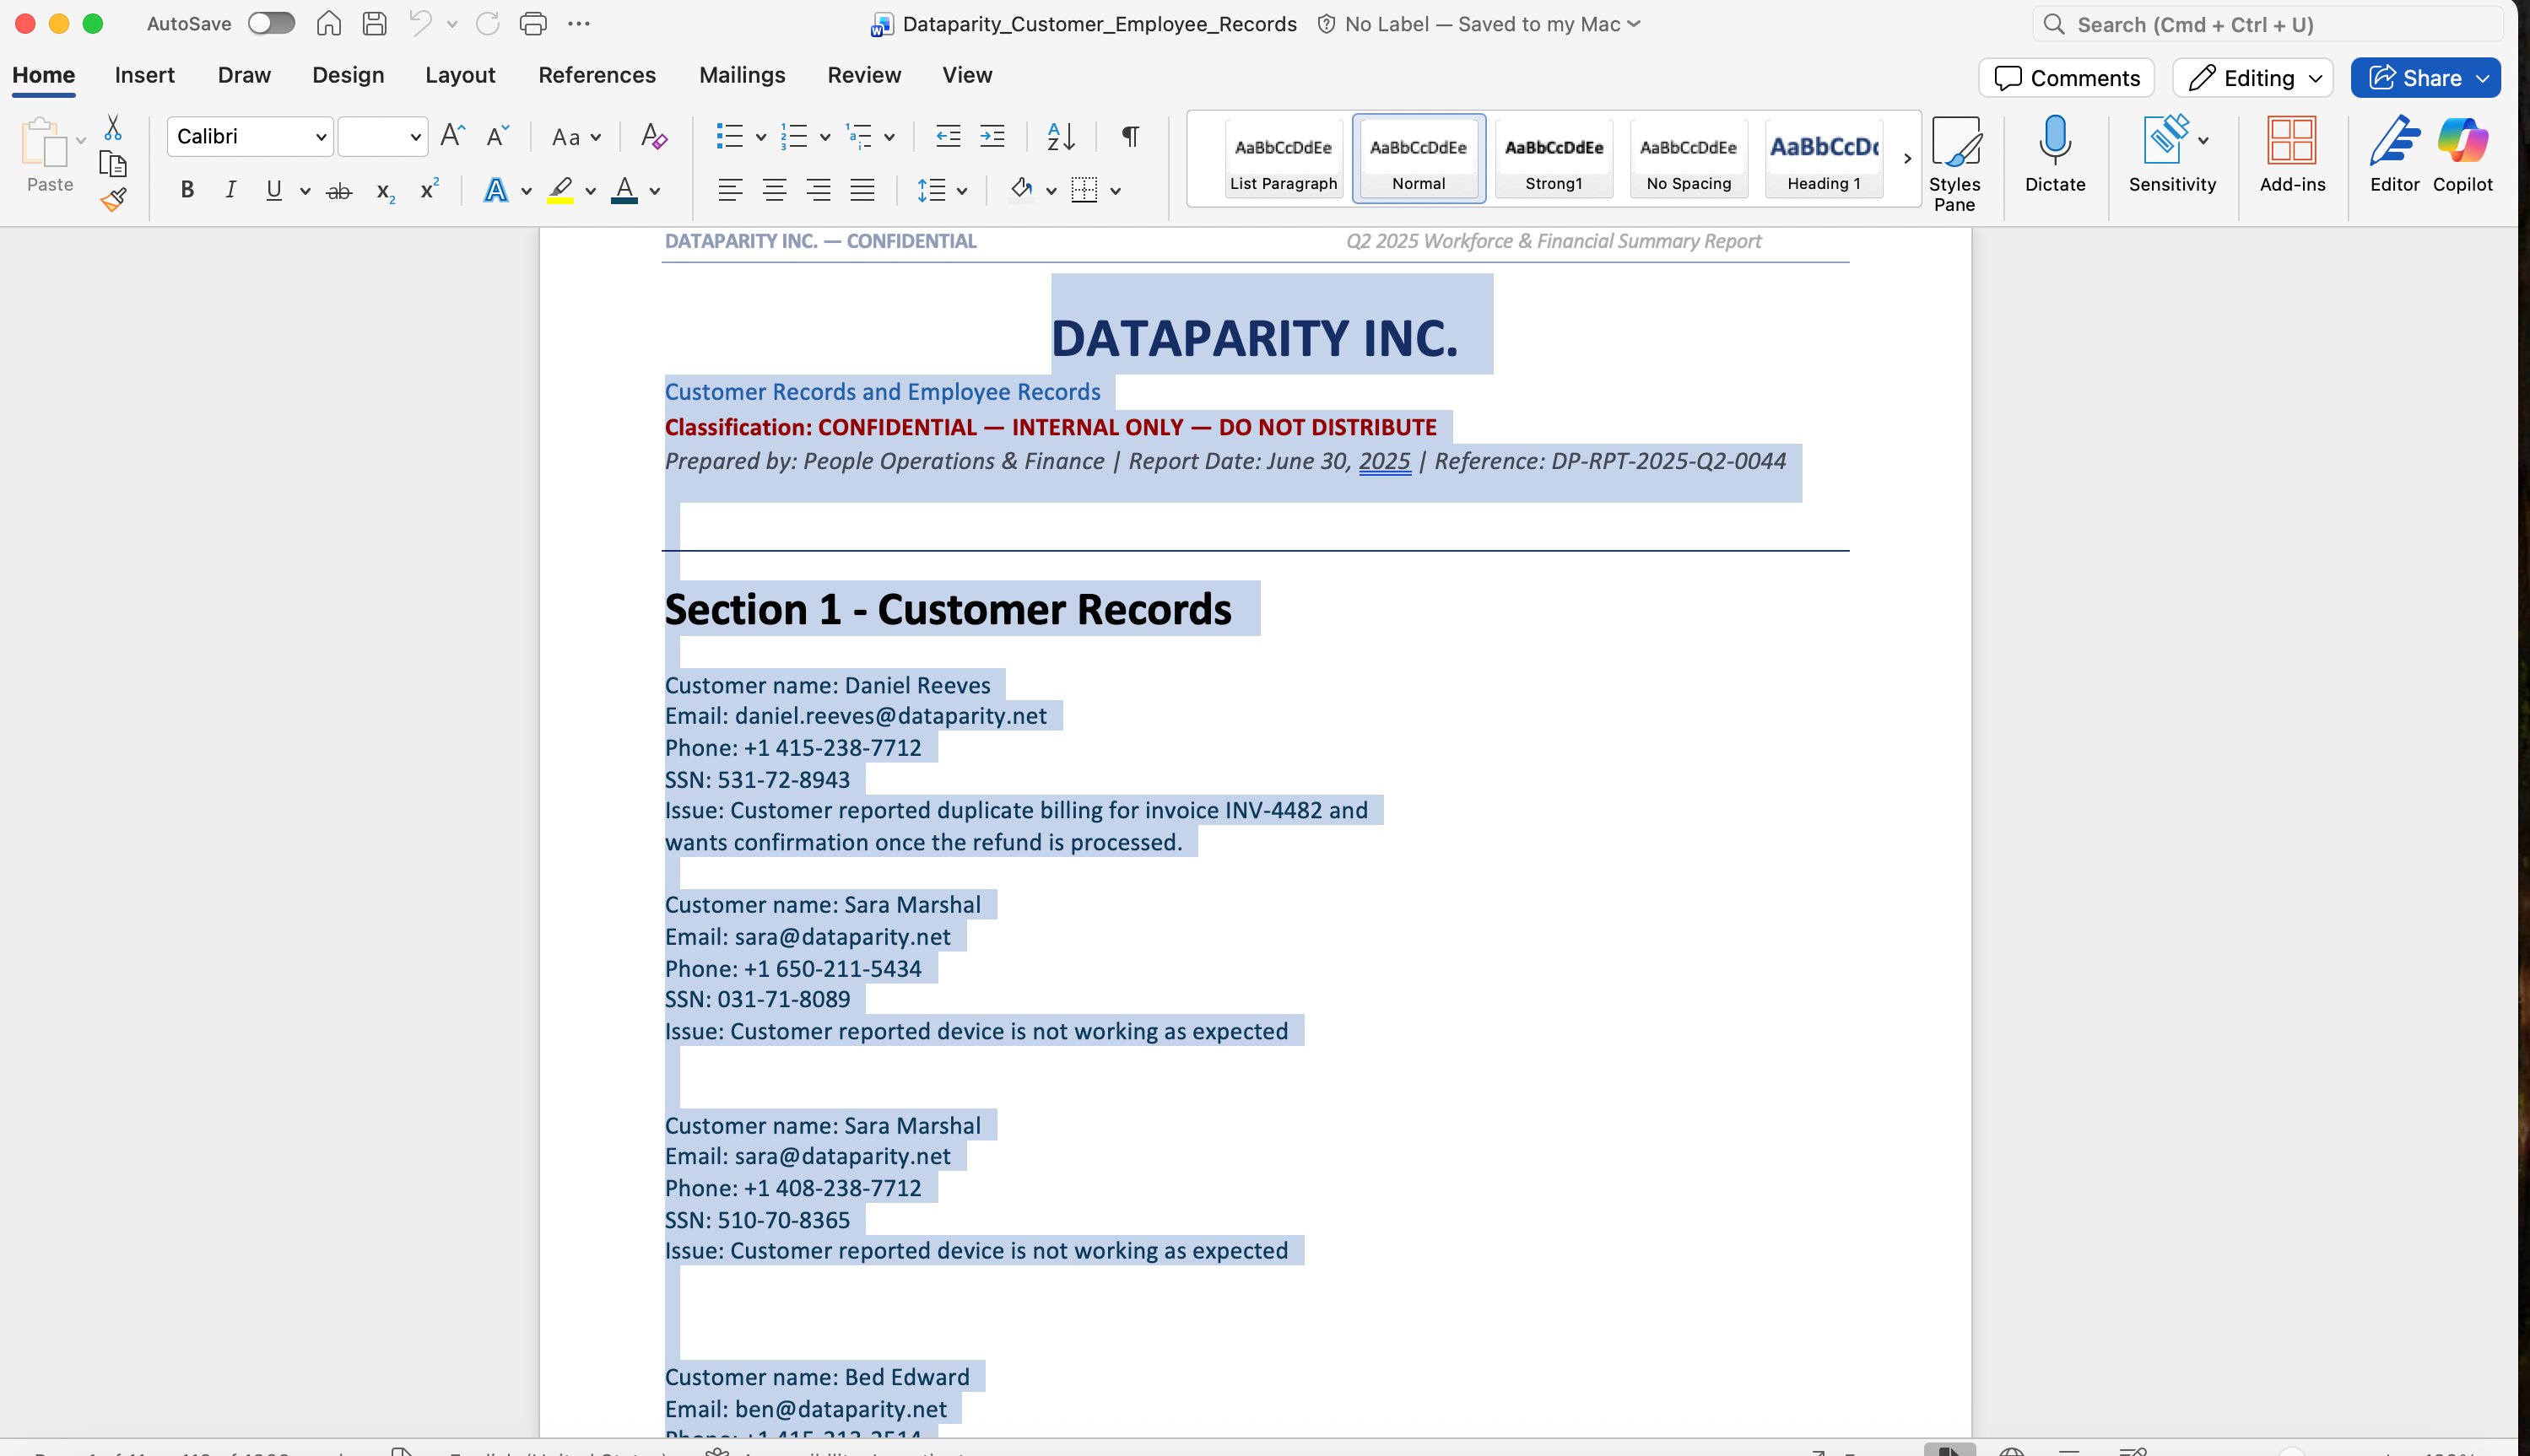Expand the numbering list dropdown arrow
2530x1456 pixels.
[825, 137]
